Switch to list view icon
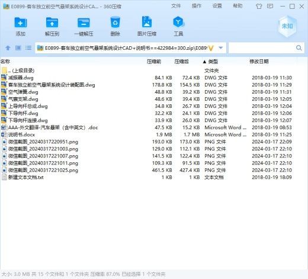The width and height of the screenshot is (308, 279). [x=28, y=48]
